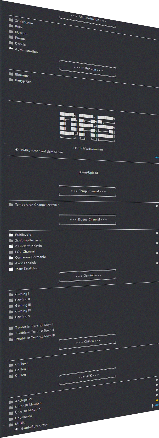
Task: Select the Partyp3ter channel
Action: (x=23, y=81)
